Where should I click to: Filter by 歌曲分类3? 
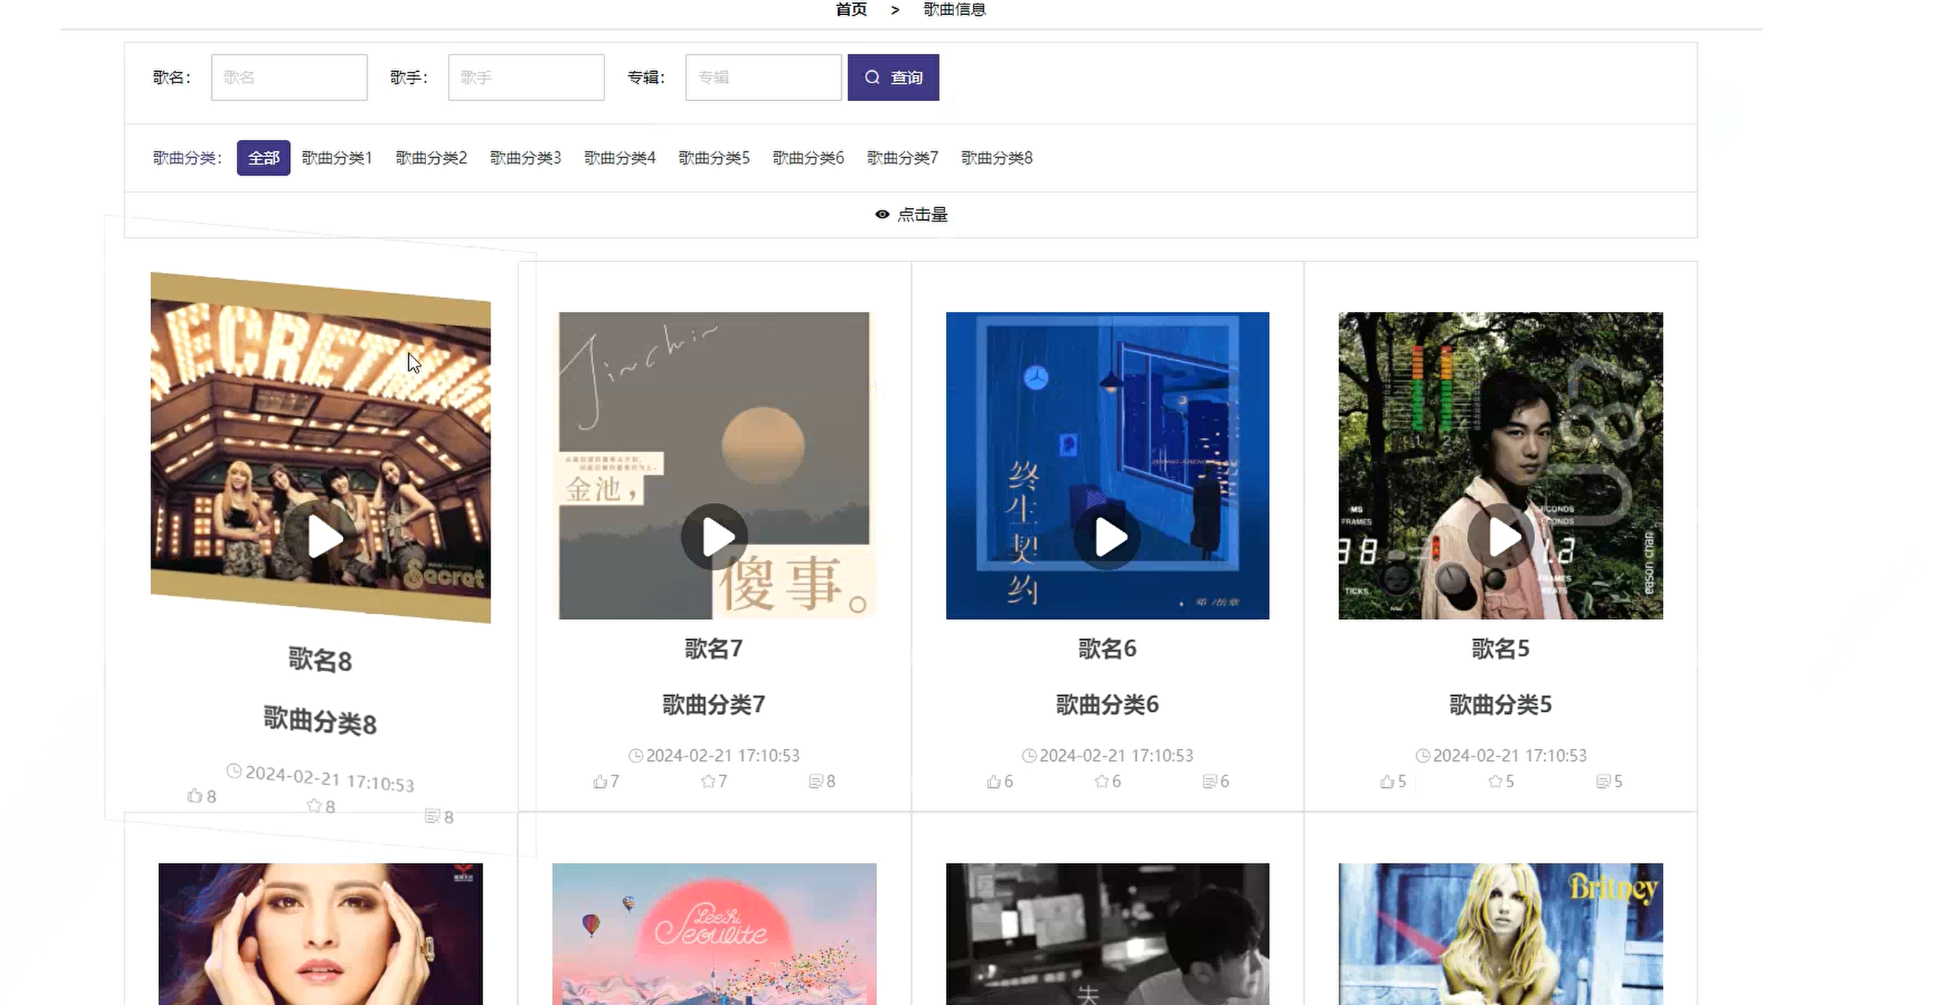(x=526, y=158)
